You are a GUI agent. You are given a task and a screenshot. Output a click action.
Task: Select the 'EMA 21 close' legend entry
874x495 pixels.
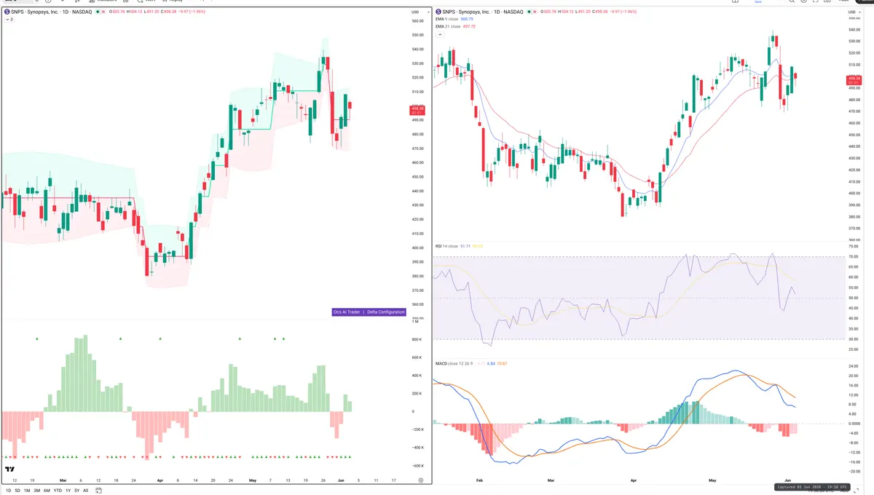pyautogui.click(x=449, y=26)
